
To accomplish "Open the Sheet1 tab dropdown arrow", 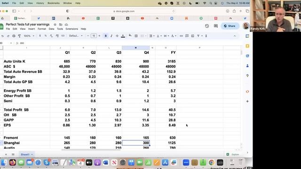I will click(32, 154).
